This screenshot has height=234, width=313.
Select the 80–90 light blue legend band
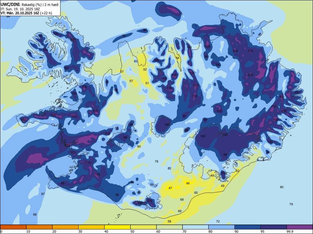tap(222, 227)
